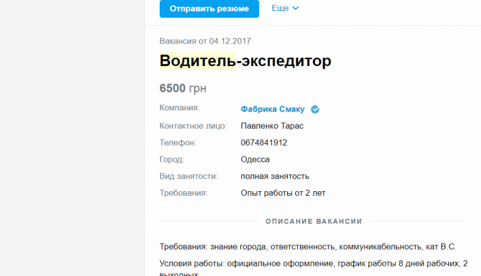
Task: Click the Отправить резюме button
Action: pyautogui.click(x=209, y=8)
